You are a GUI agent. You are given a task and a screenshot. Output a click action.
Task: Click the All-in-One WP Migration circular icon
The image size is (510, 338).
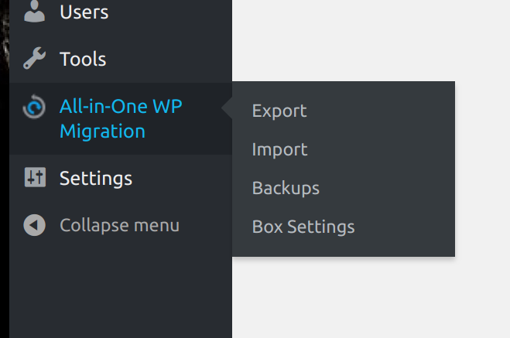coord(35,108)
